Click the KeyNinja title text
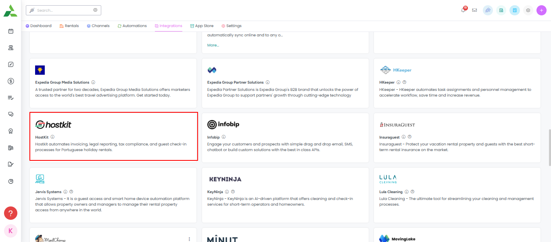Image resolution: width=551 pixels, height=242 pixels. coord(215,192)
